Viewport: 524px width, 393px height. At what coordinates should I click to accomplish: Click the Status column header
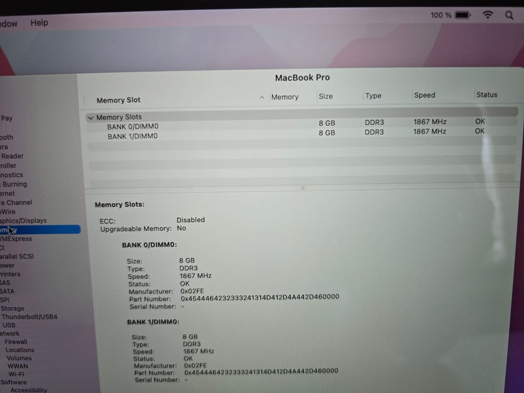(x=486, y=94)
